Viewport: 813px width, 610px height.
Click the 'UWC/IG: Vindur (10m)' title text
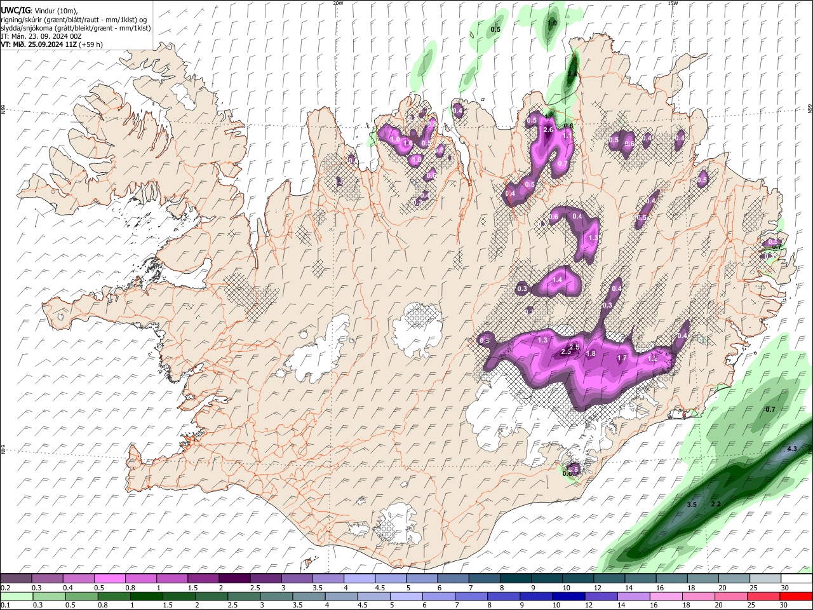coord(38,10)
